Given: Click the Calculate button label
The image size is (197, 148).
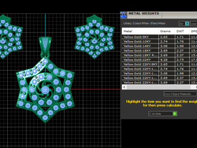Looking at the screenshot, I should [155, 113].
